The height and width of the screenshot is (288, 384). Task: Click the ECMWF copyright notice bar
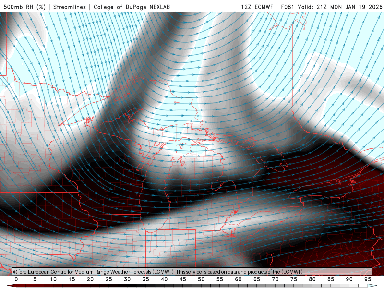(x=192, y=272)
